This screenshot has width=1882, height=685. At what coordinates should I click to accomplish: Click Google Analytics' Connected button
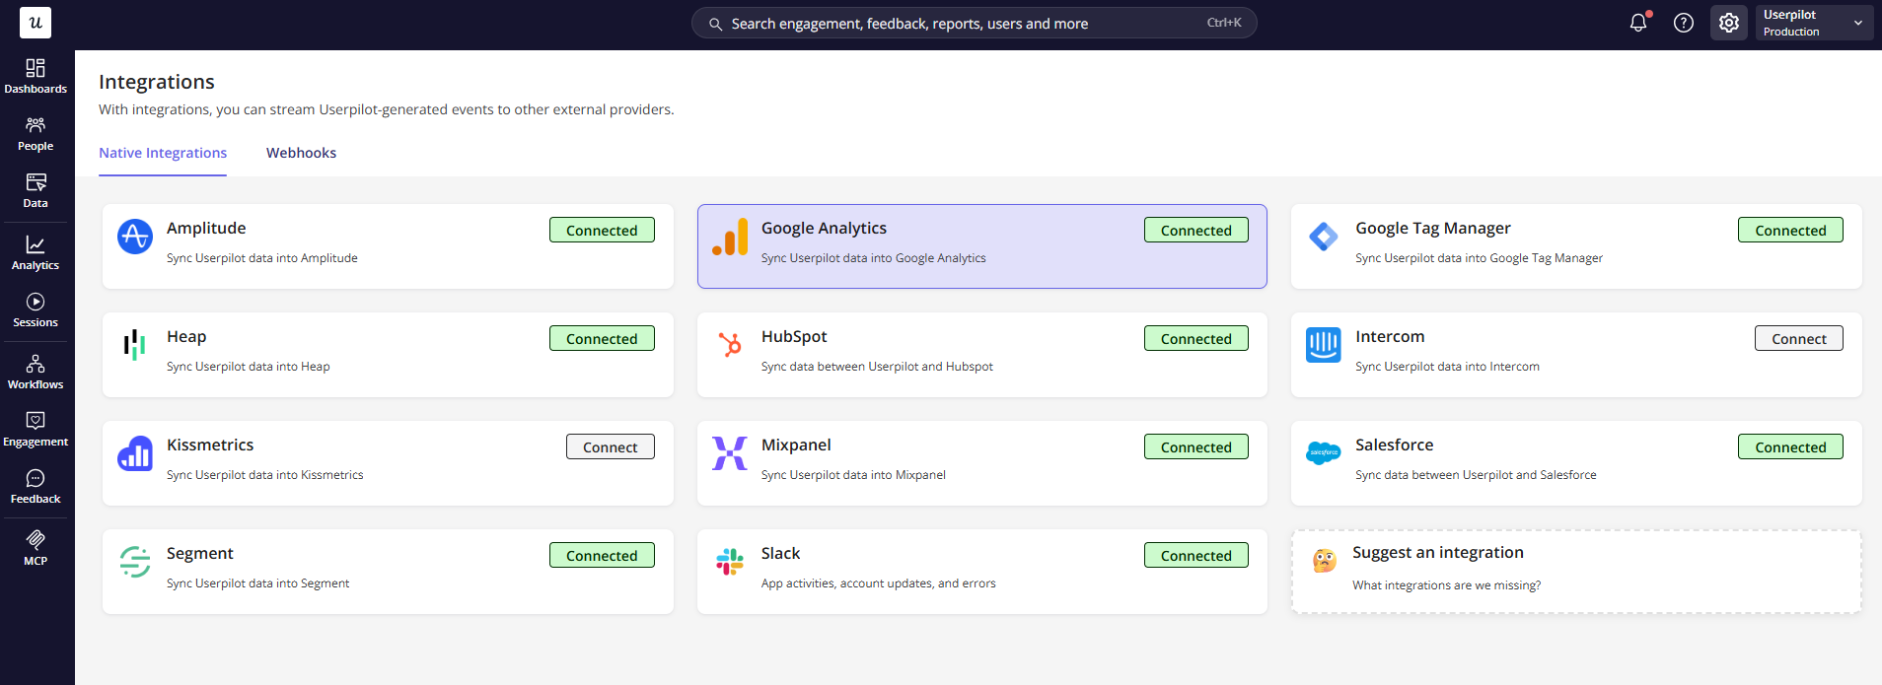tap(1196, 230)
